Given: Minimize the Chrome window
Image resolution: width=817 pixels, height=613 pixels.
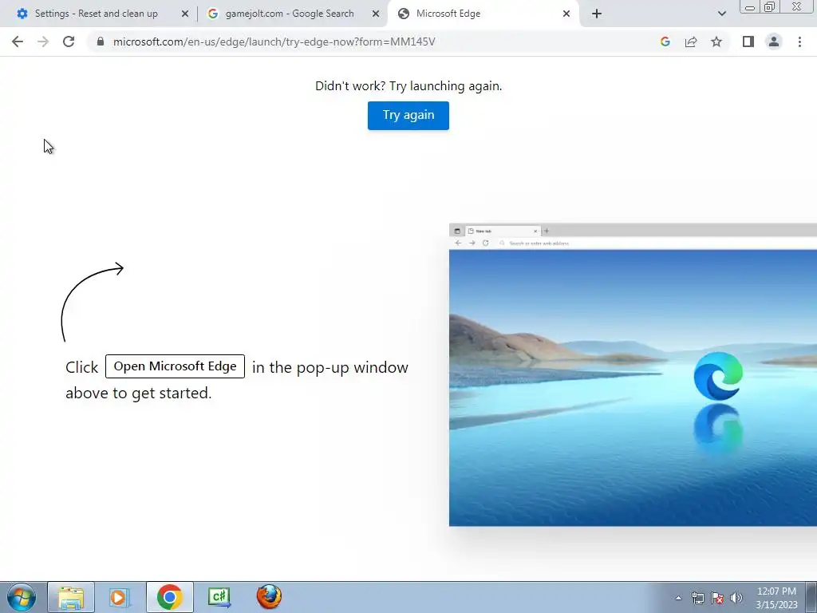Looking at the screenshot, I should pyautogui.click(x=750, y=6).
